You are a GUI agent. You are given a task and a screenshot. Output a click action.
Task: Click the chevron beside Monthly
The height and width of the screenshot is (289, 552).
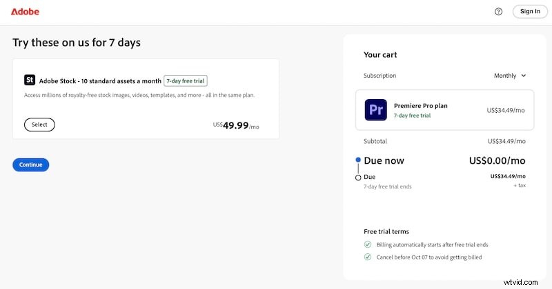[x=524, y=76]
